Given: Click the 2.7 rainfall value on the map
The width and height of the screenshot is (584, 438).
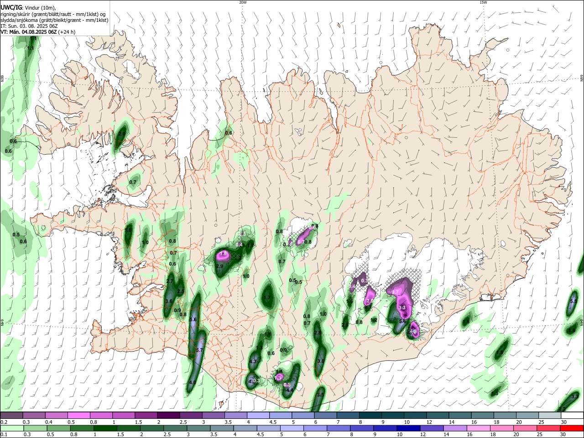Looking at the screenshot, I should (x=170, y=281).
